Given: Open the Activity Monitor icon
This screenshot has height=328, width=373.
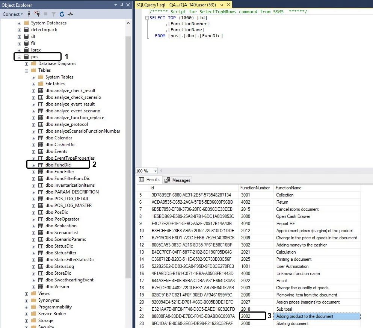Looking at the screenshot, I should click(x=70, y=14).
